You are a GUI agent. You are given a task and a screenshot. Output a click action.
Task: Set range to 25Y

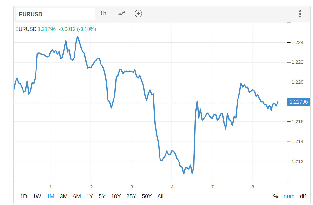[x=131, y=196]
